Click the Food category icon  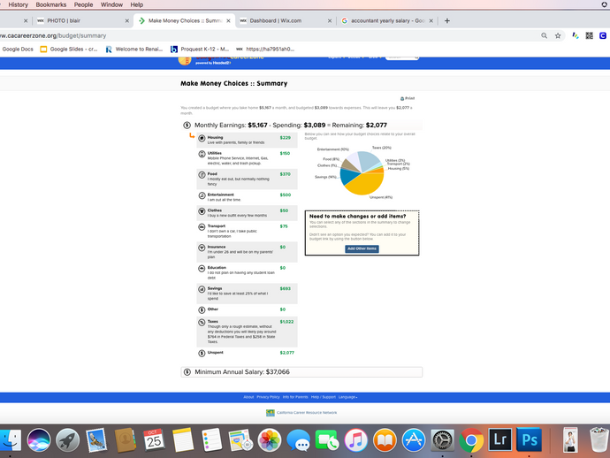pos(202,175)
